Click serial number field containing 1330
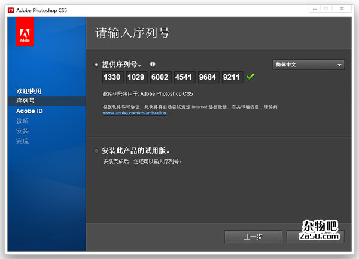 pos(112,77)
